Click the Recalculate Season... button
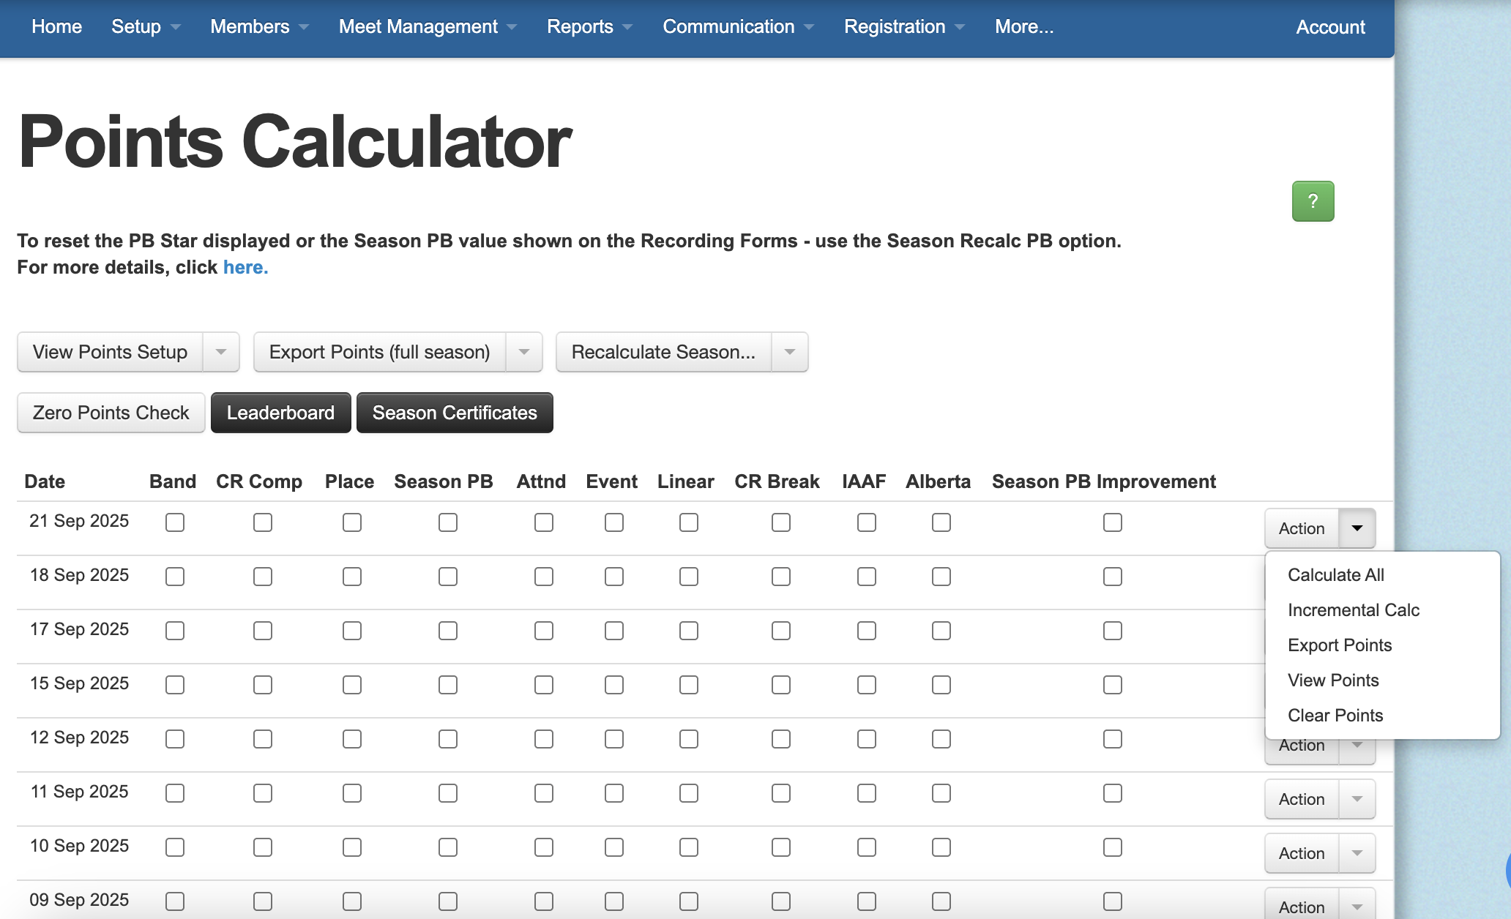The image size is (1511, 919). [x=664, y=352]
